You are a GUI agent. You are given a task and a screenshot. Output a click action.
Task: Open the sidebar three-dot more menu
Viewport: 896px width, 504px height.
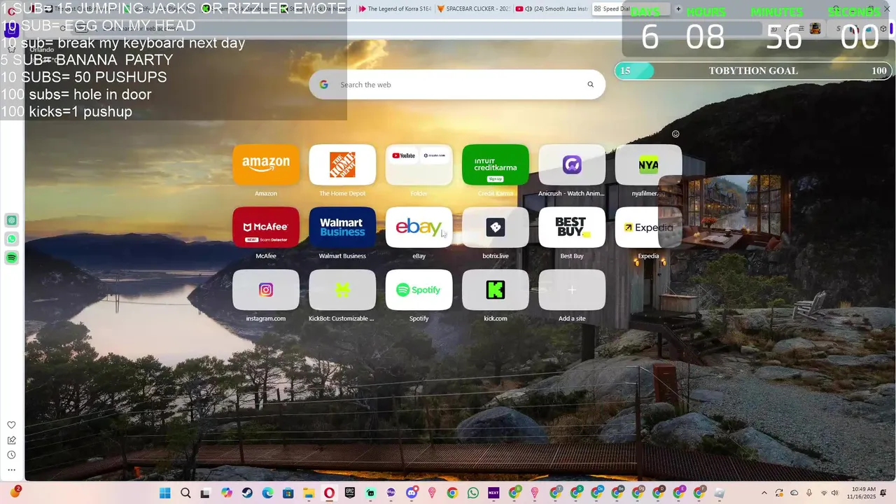pyautogui.click(x=11, y=470)
